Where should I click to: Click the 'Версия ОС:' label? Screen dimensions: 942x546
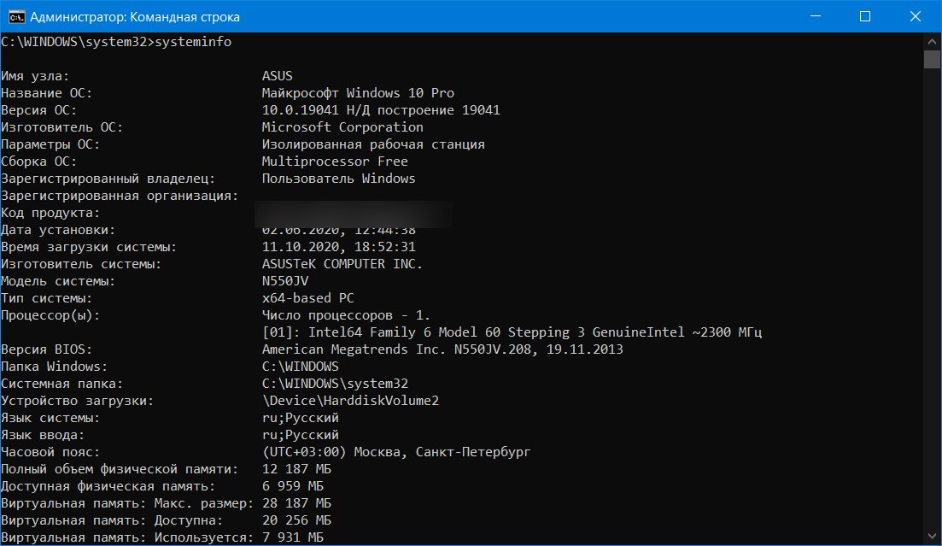[39, 110]
